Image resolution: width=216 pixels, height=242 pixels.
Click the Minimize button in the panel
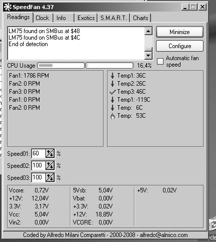click(179, 32)
